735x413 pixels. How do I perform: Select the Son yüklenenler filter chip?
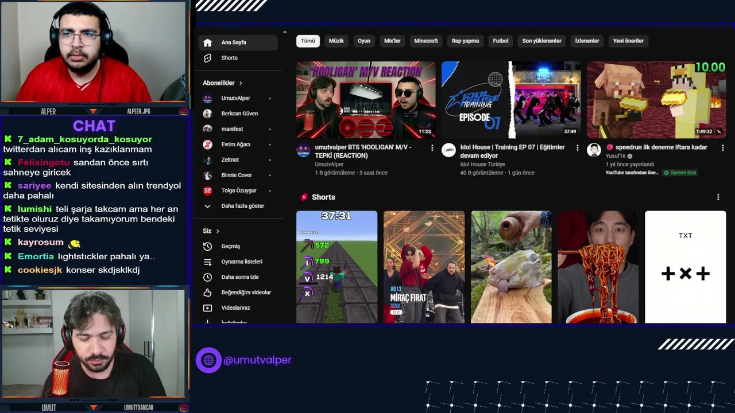click(541, 41)
